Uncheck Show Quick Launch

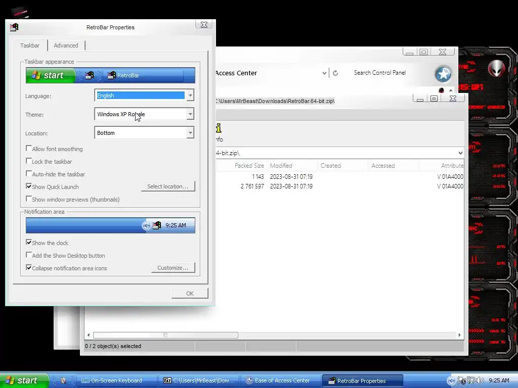point(29,186)
